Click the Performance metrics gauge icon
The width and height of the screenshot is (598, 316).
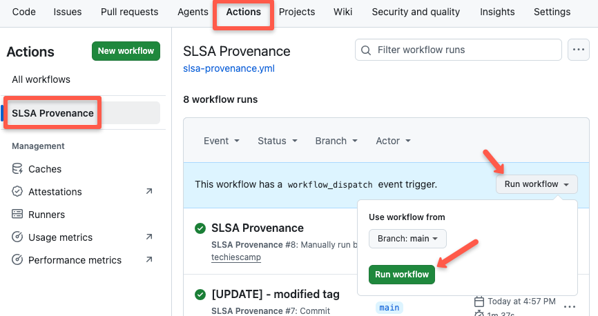(17, 259)
